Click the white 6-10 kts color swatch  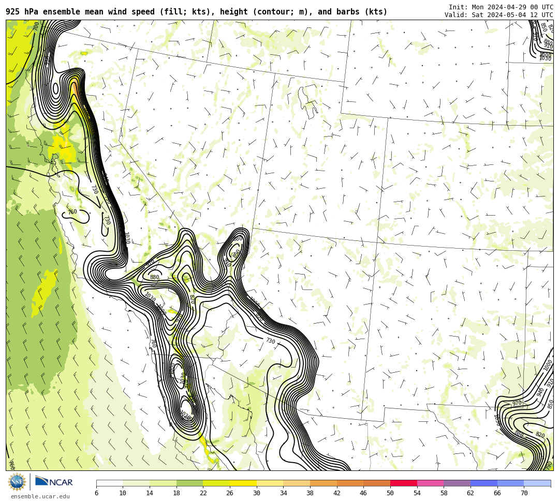point(109,483)
